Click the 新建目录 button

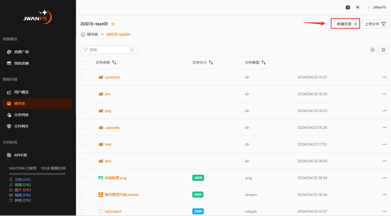click(347, 24)
